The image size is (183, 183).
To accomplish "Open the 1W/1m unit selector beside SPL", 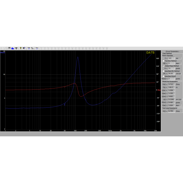I will (178, 74).
